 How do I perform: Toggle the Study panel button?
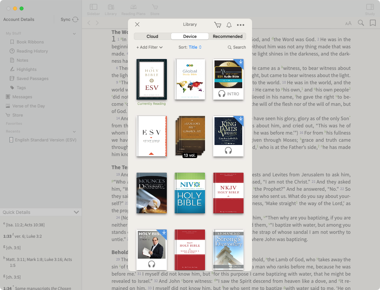click(x=370, y=10)
